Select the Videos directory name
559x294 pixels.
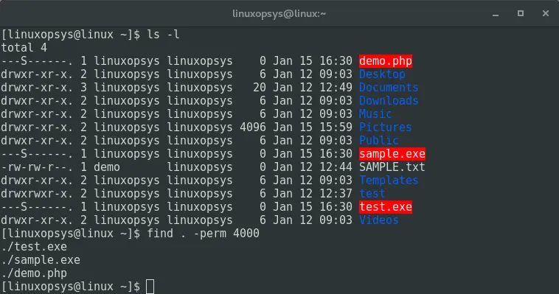379,220
